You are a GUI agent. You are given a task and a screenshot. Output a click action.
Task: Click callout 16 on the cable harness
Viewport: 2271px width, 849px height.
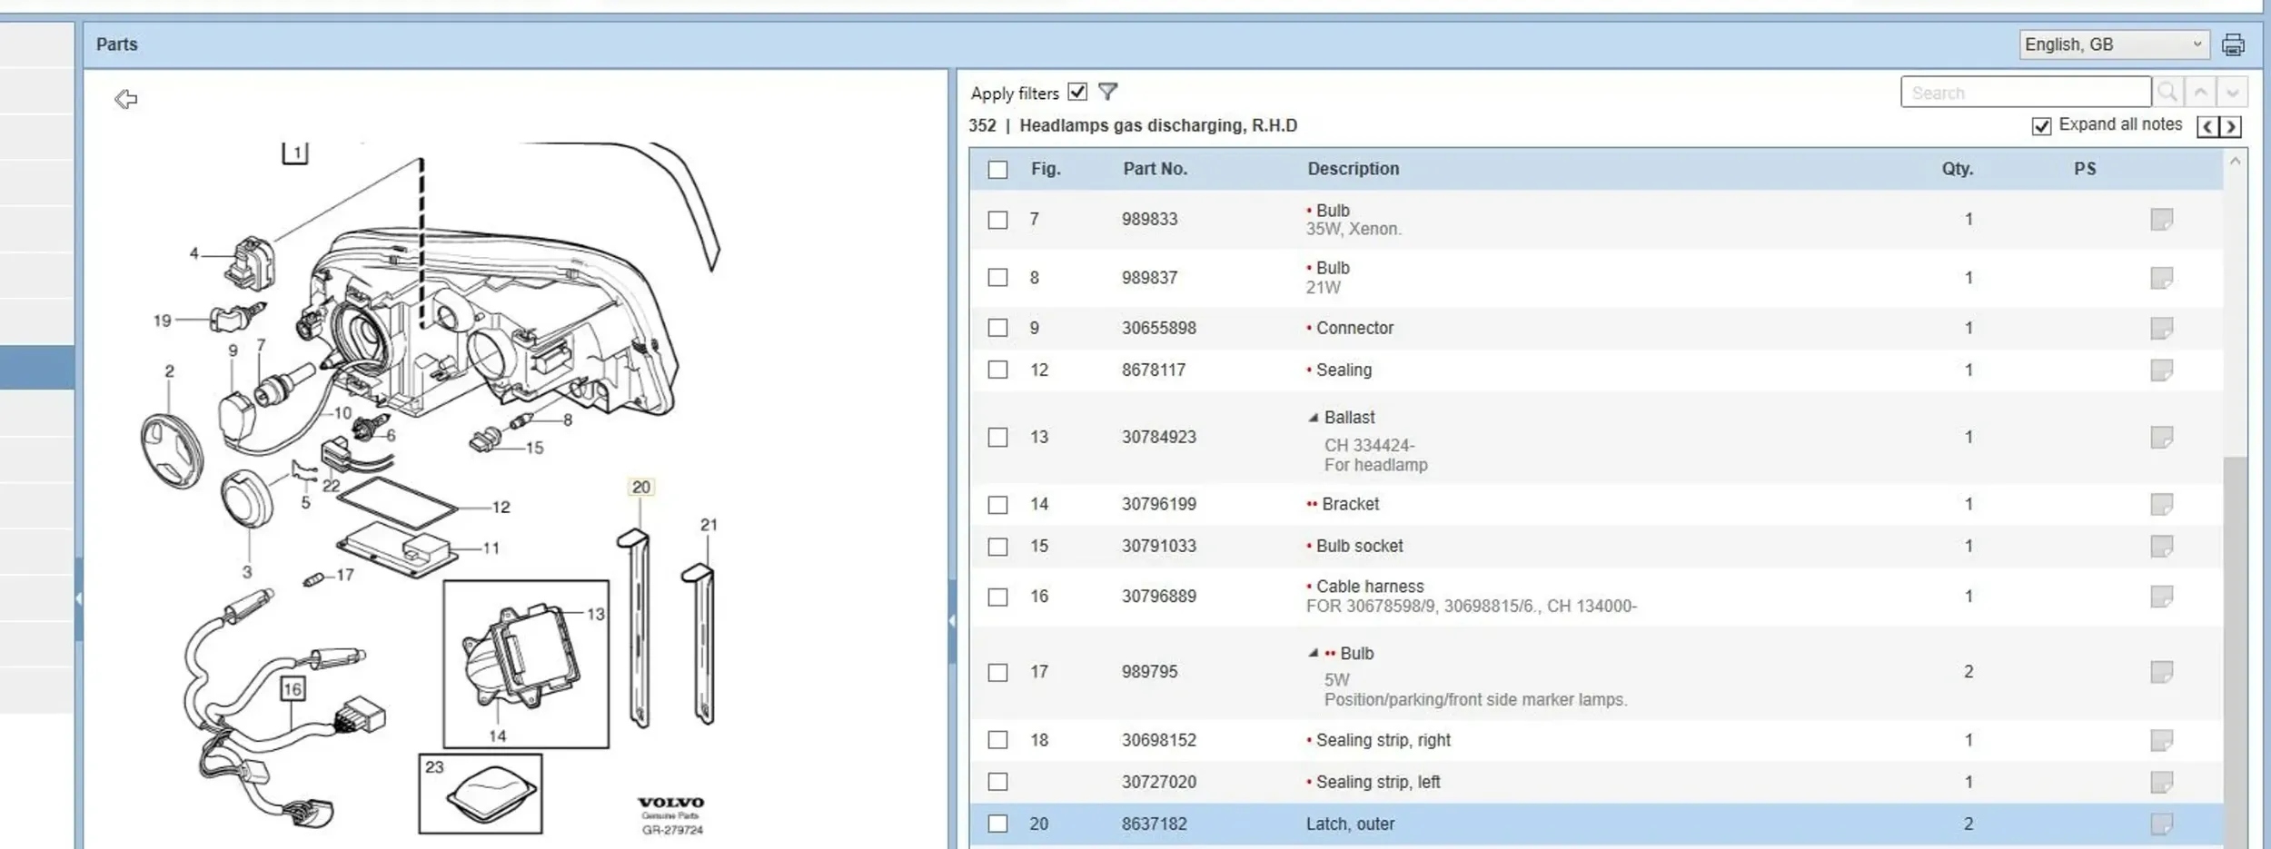(x=293, y=689)
